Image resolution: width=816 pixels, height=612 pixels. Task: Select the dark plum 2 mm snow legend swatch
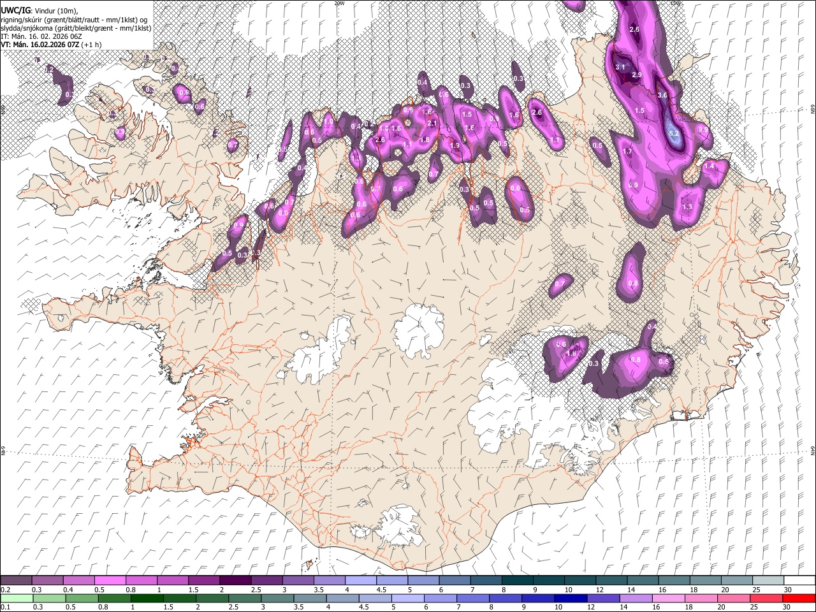pos(235,581)
